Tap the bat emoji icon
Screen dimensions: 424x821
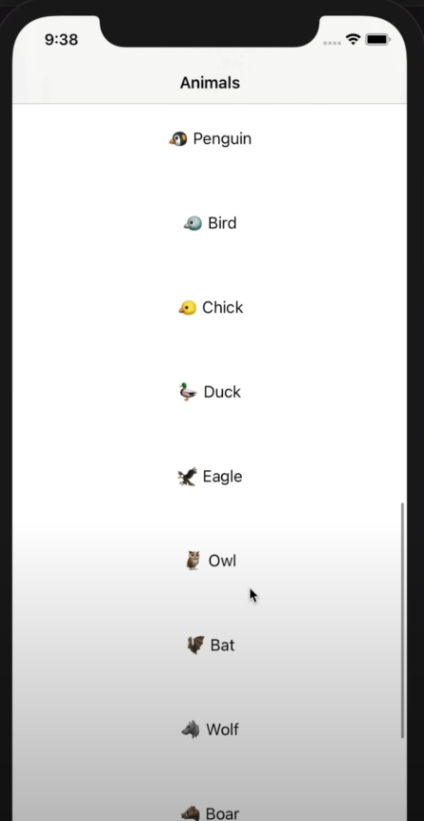[x=195, y=645]
